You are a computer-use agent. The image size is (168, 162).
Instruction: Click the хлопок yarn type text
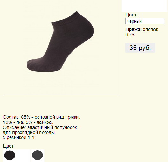click(150, 30)
